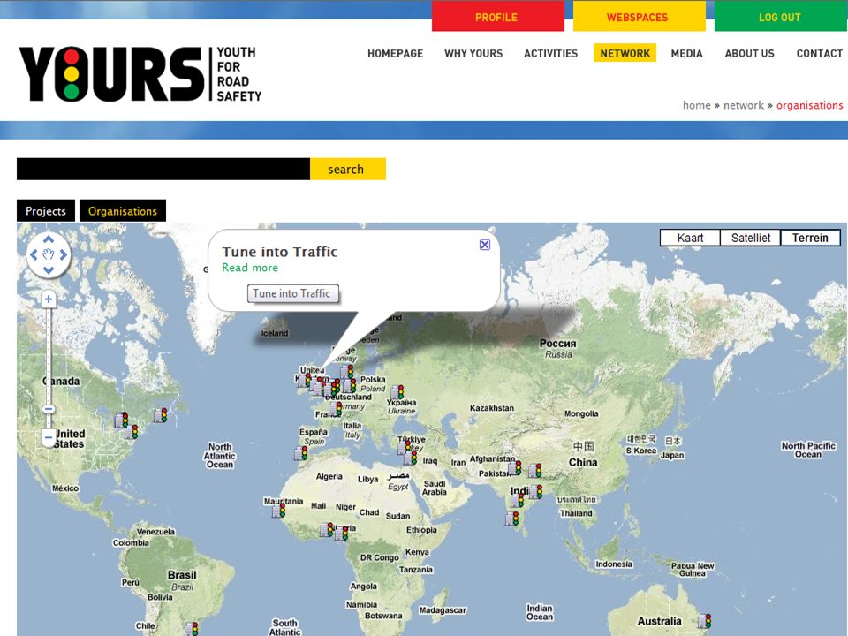Click the China map label
This screenshot has height=636, width=848.
[x=583, y=462]
